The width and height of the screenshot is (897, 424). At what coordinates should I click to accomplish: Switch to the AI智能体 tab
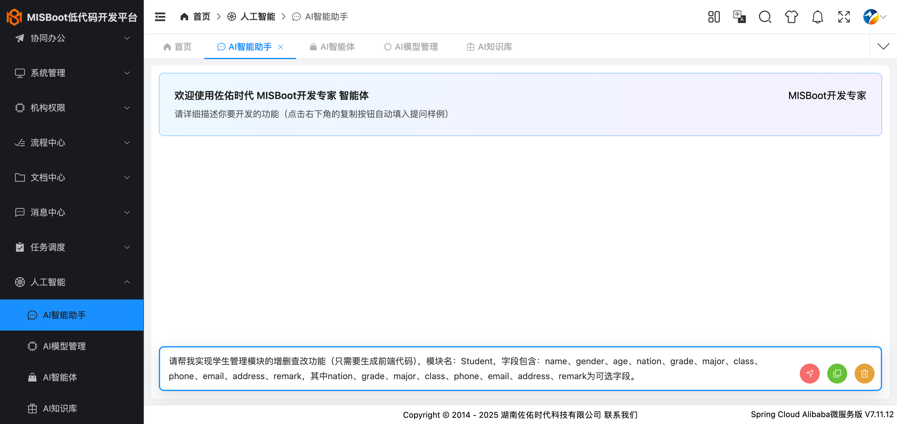(x=332, y=47)
